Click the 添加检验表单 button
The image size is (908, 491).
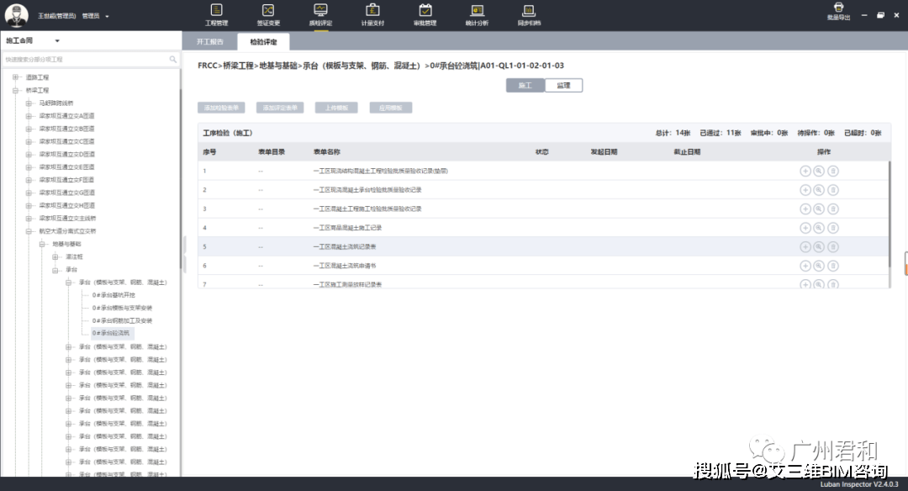[221, 108]
